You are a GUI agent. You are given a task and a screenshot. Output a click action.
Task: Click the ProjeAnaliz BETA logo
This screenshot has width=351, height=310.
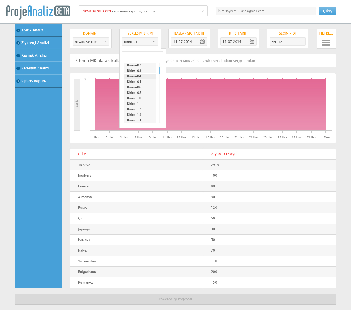(x=38, y=12)
